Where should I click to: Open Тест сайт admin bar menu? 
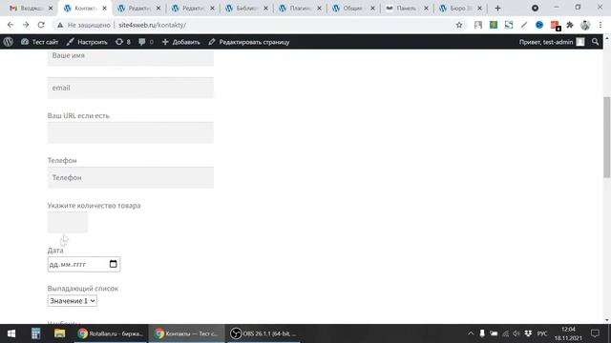[40, 42]
